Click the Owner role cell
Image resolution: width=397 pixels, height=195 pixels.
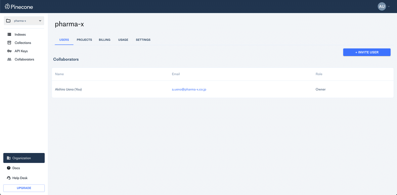[x=321, y=89]
